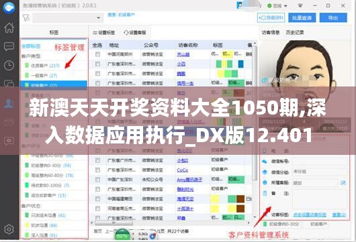Open the clock history sidebar icon

9,66
